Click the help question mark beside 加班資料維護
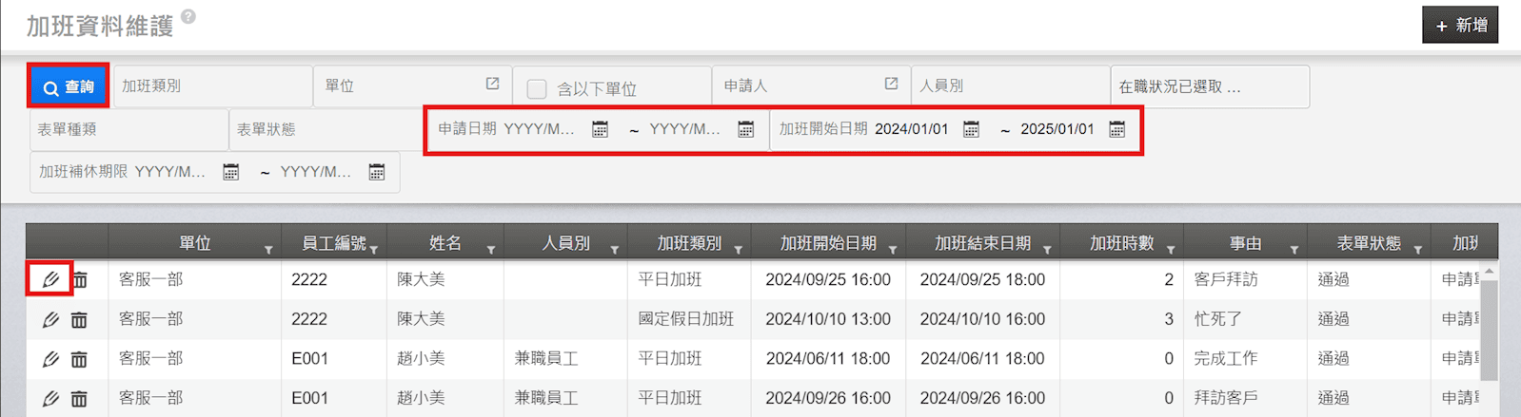The width and height of the screenshot is (1521, 417). pos(188,16)
